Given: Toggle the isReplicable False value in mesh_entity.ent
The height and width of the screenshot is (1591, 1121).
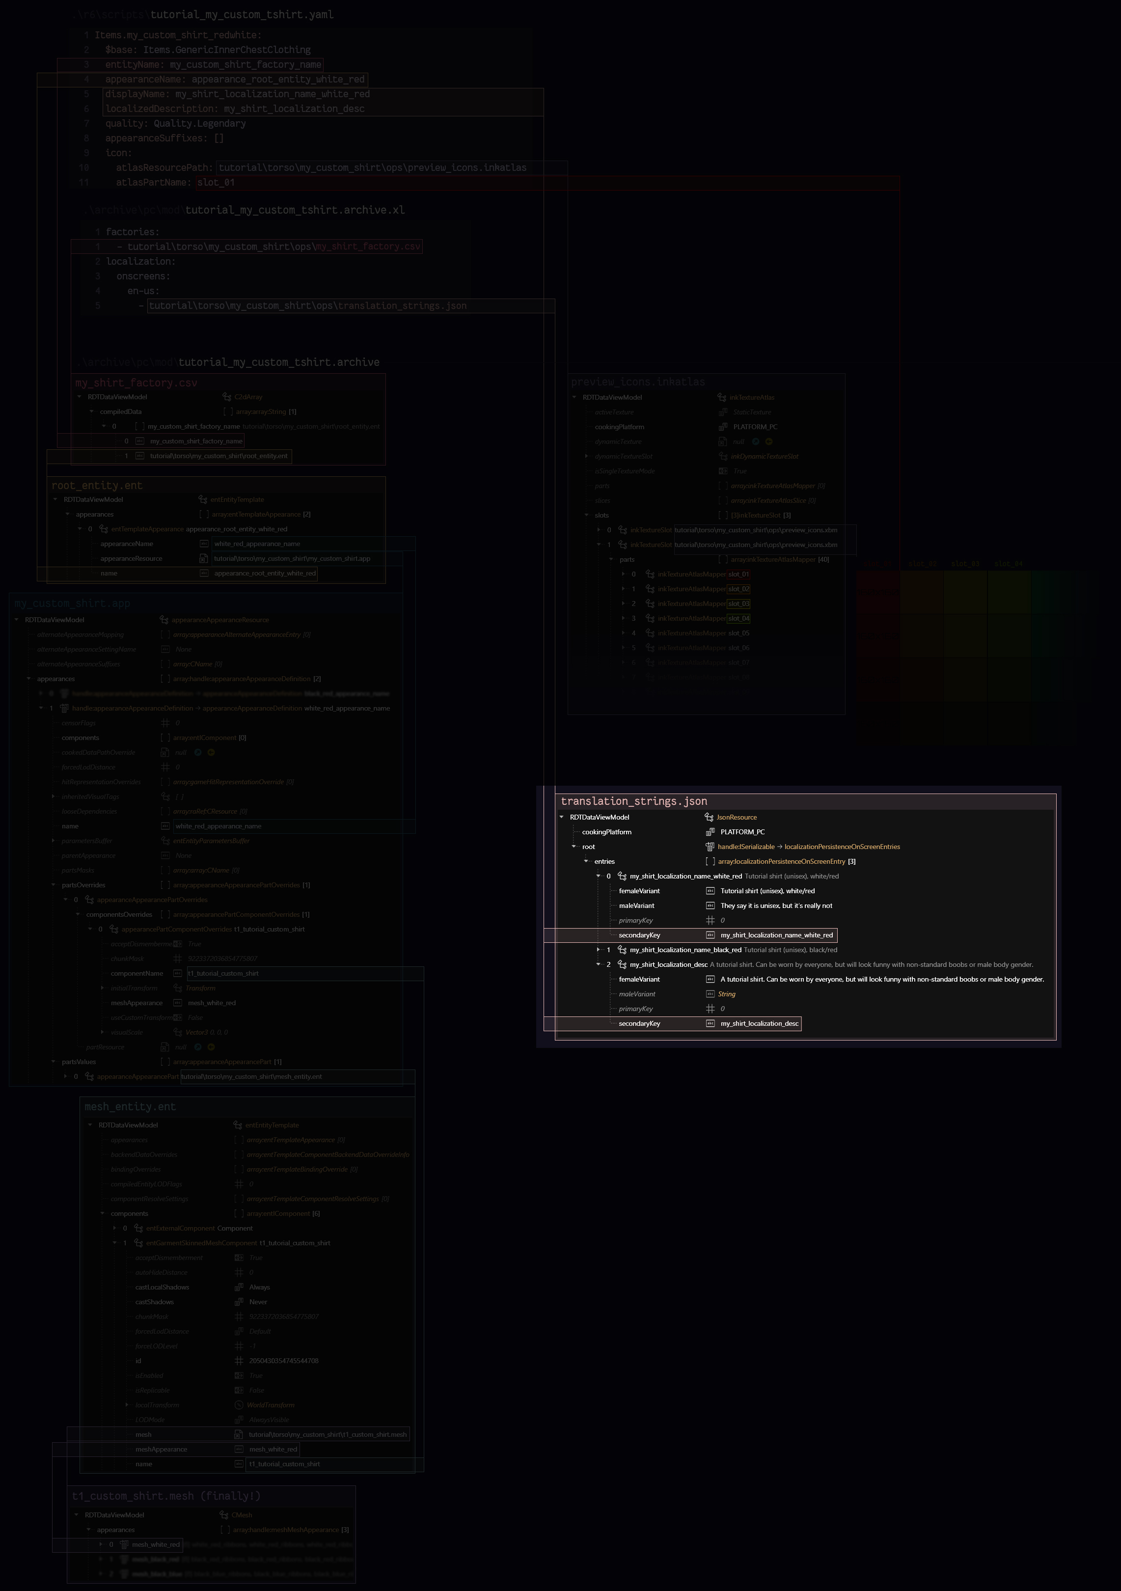Looking at the screenshot, I should [x=239, y=1390].
